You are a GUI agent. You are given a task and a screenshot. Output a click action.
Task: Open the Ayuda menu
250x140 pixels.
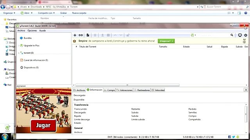(x=43, y=30)
